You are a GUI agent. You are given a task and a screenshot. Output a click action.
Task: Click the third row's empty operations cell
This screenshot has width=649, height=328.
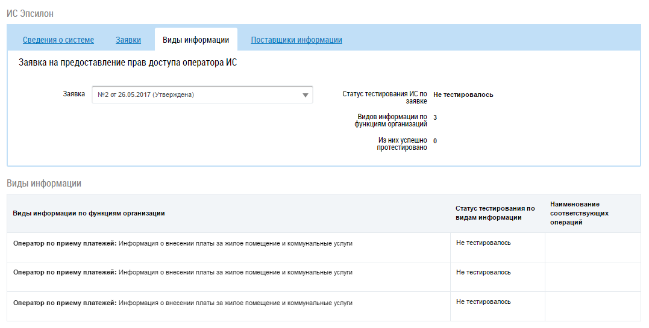[x=592, y=306]
